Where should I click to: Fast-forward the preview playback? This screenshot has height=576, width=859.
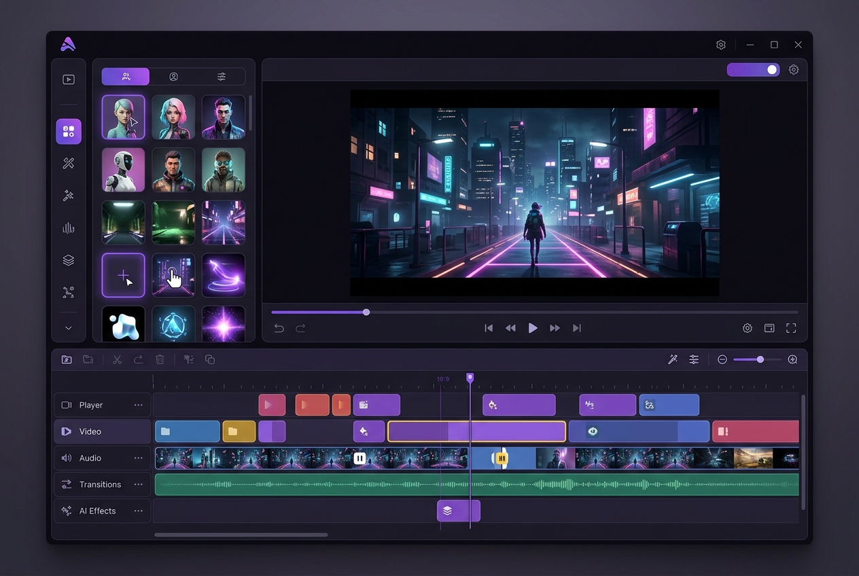(x=555, y=328)
